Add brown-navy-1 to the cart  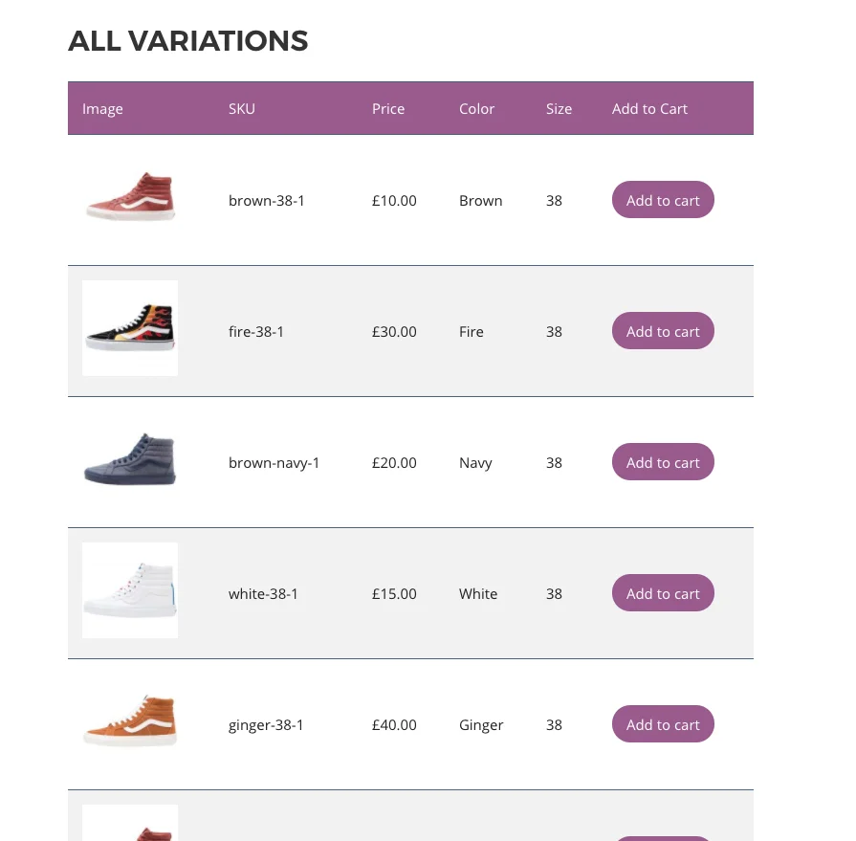[663, 462]
